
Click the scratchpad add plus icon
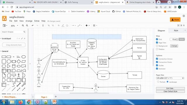point(19,38)
